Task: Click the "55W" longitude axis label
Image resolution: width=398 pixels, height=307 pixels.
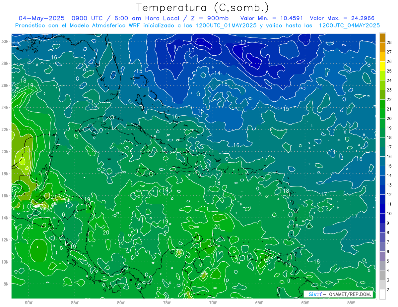Action: (x=351, y=303)
